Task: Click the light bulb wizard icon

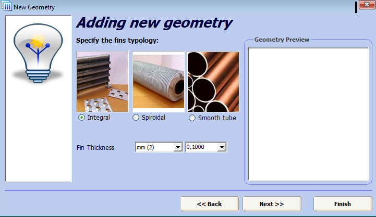Action: click(38, 53)
